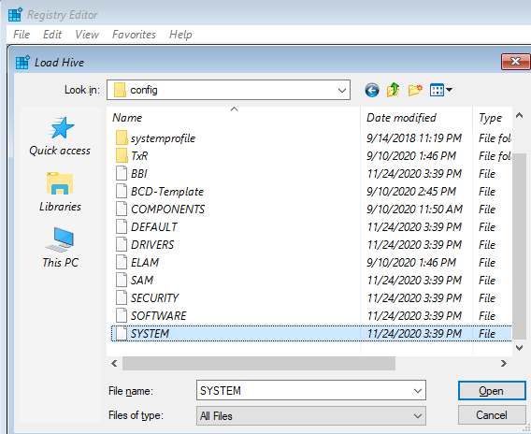The height and width of the screenshot is (434, 531).
Task: Sort by the Name column header
Action: point(234,118)
